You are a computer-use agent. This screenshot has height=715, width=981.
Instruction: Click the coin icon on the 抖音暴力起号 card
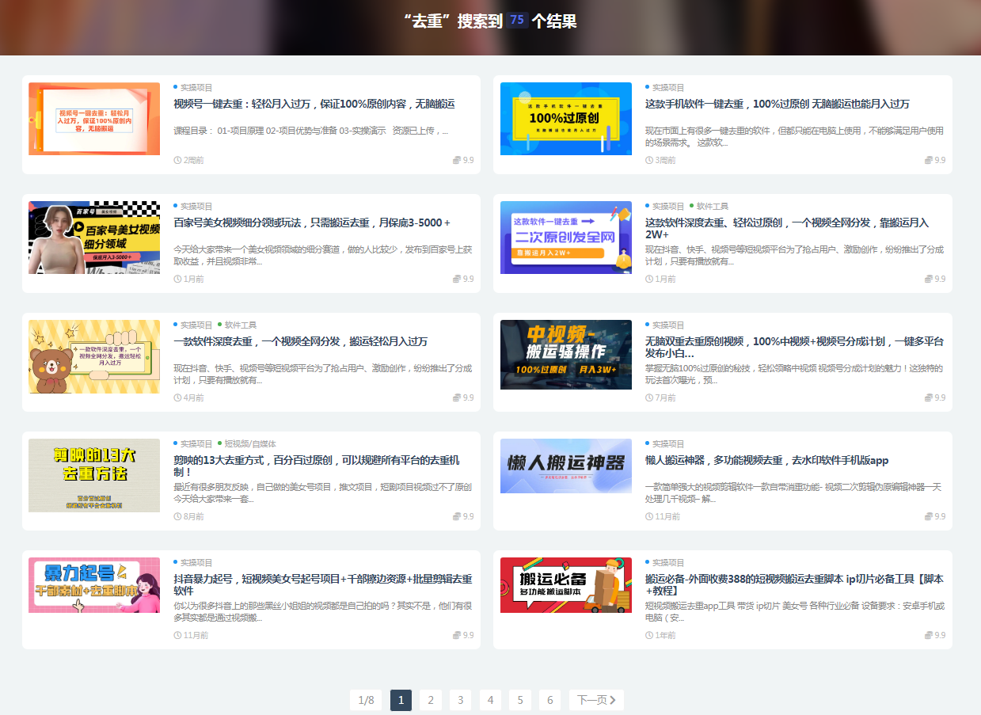click(457, 635)
